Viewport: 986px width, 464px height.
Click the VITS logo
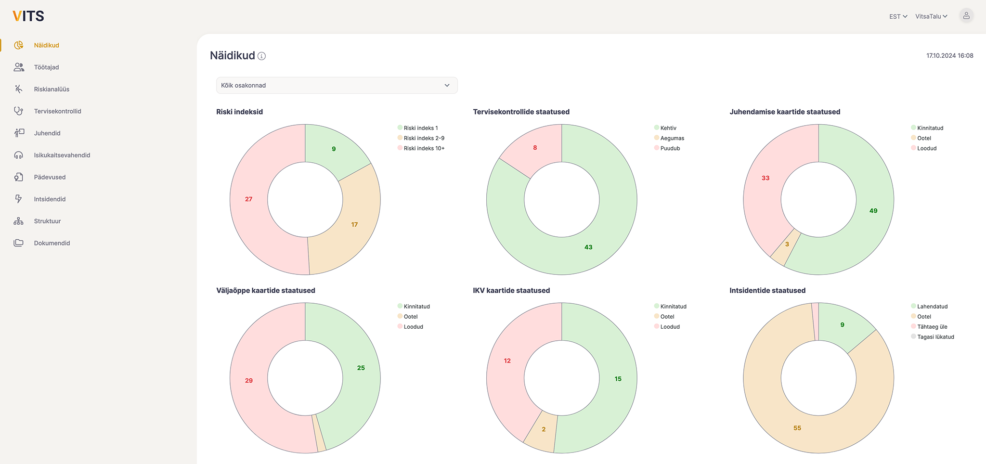28,16
